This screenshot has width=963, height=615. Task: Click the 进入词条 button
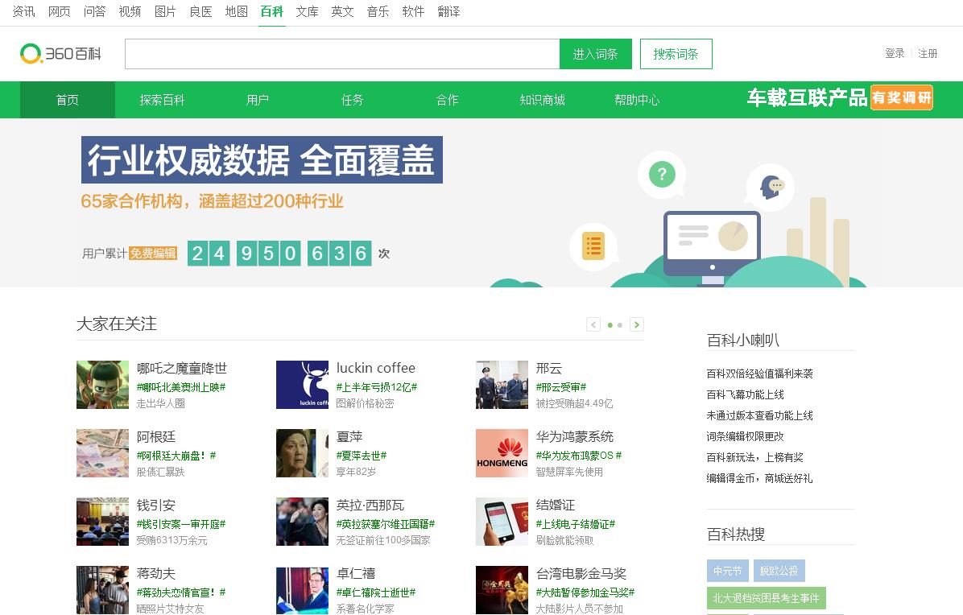click(x=595, y=54)
